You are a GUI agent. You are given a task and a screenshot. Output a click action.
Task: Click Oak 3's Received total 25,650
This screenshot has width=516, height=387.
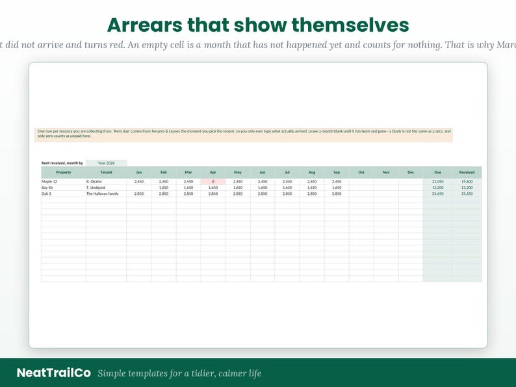tap(467, 193)
